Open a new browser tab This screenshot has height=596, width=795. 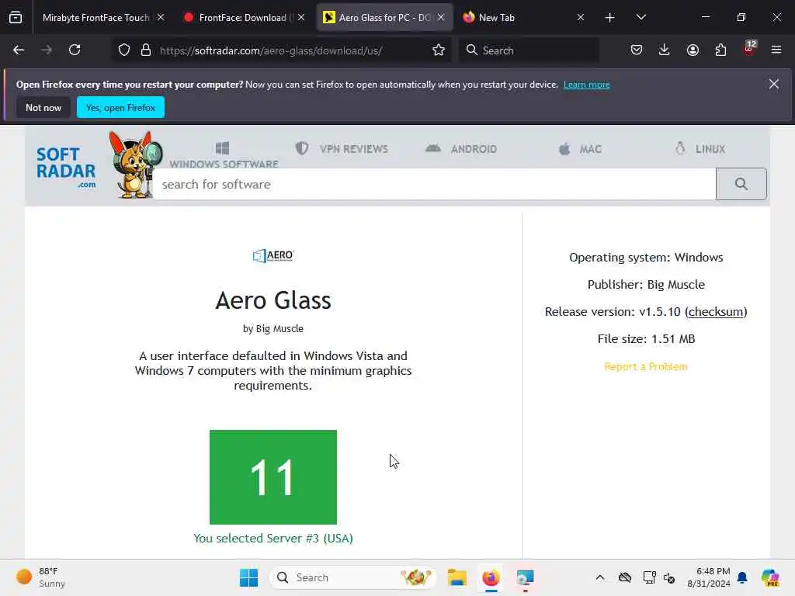tap(610, 18)
